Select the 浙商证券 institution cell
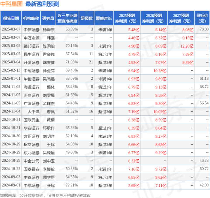The width and height of the screenshot is (210, 198). click(32, 95)
